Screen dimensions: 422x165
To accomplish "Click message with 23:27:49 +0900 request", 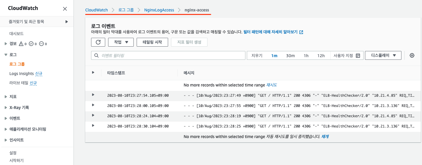I will click(x=299, y=95).
